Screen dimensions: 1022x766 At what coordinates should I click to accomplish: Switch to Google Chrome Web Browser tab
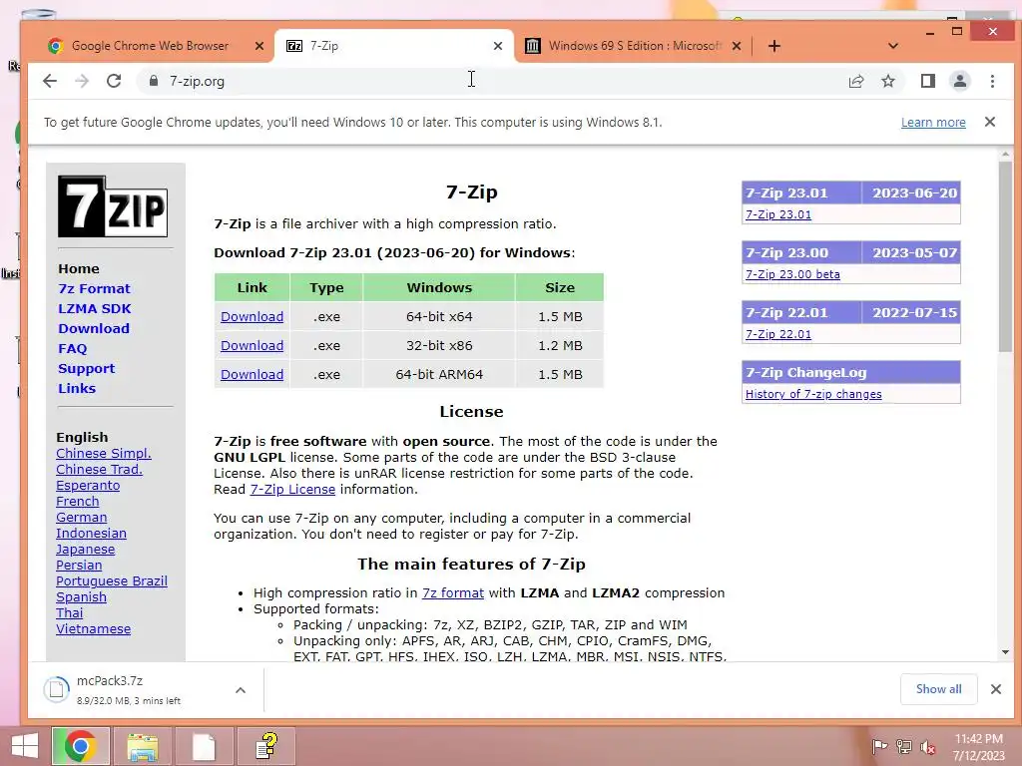150,46
